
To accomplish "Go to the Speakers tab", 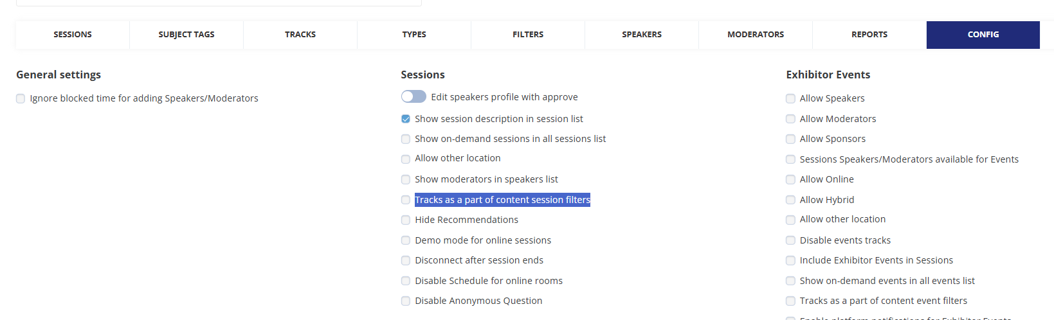I will point(642,35).
